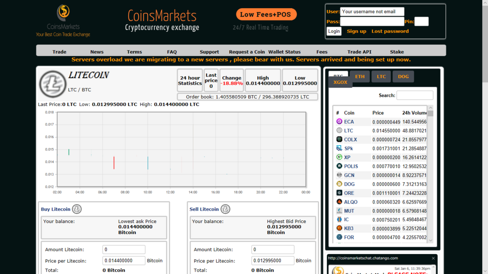Focus Amount Litecoin field in Buy panel
The width and height of the screenshot is (488, 274).
(124, 249)
